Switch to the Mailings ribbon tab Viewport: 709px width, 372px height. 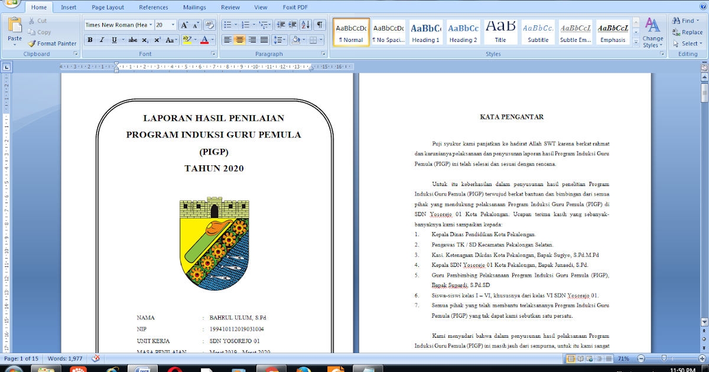194,7
